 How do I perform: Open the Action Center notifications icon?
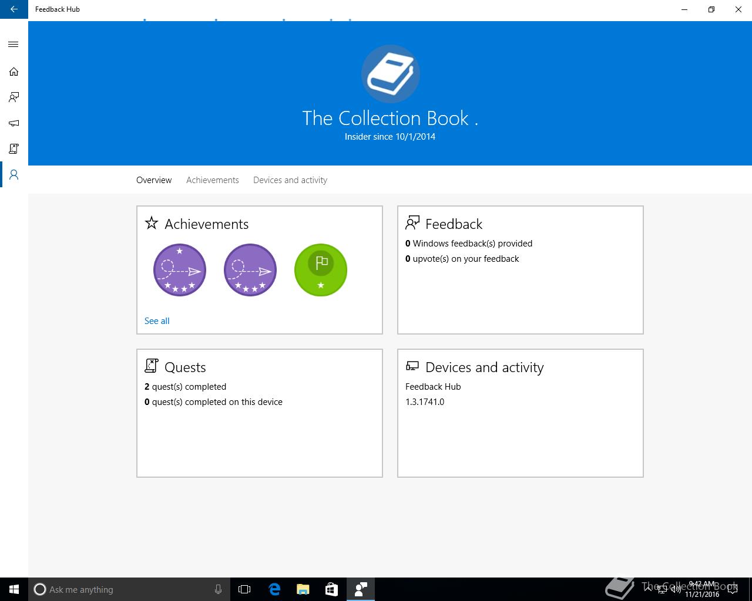coord(732,589)
